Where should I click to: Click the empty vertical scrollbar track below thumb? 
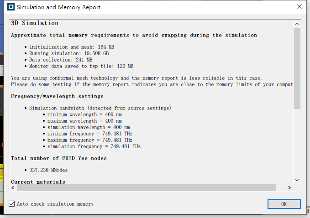297,142
